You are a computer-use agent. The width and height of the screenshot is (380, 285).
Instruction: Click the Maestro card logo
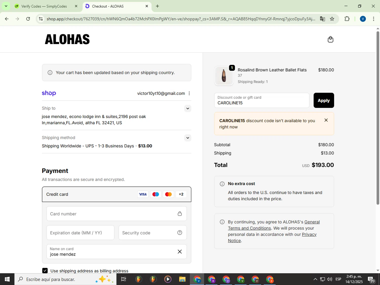pos(156,194)
